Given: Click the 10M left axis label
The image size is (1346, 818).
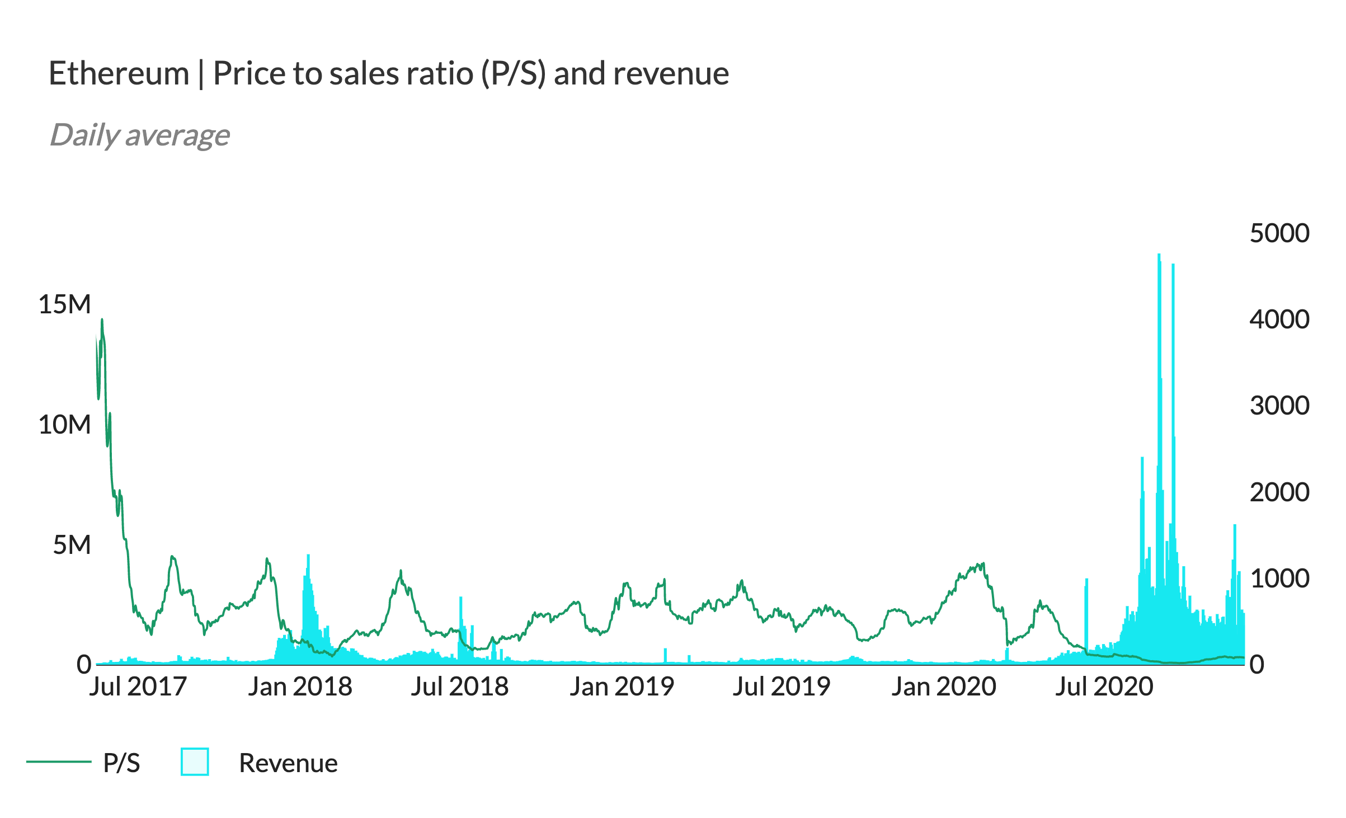Looking at the screenshot, I should [64, 425].
